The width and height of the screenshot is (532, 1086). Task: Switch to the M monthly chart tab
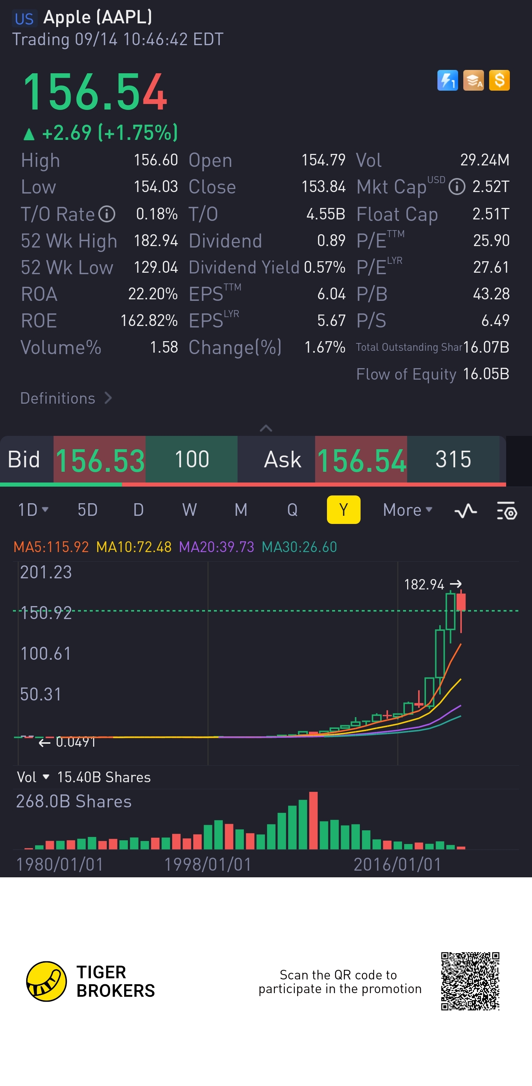(241, 510)
